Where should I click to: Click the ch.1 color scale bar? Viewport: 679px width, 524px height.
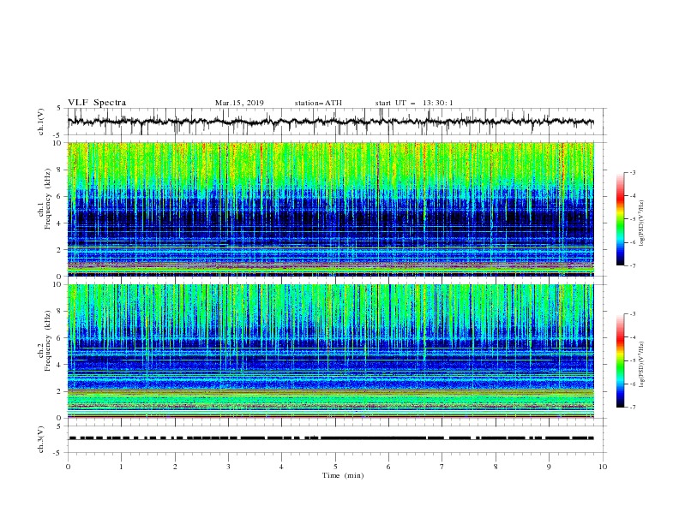[x=620, y=219]
